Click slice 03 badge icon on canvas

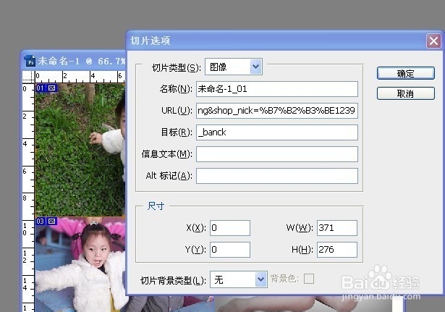pyautogui.click(x=51, y=222)
